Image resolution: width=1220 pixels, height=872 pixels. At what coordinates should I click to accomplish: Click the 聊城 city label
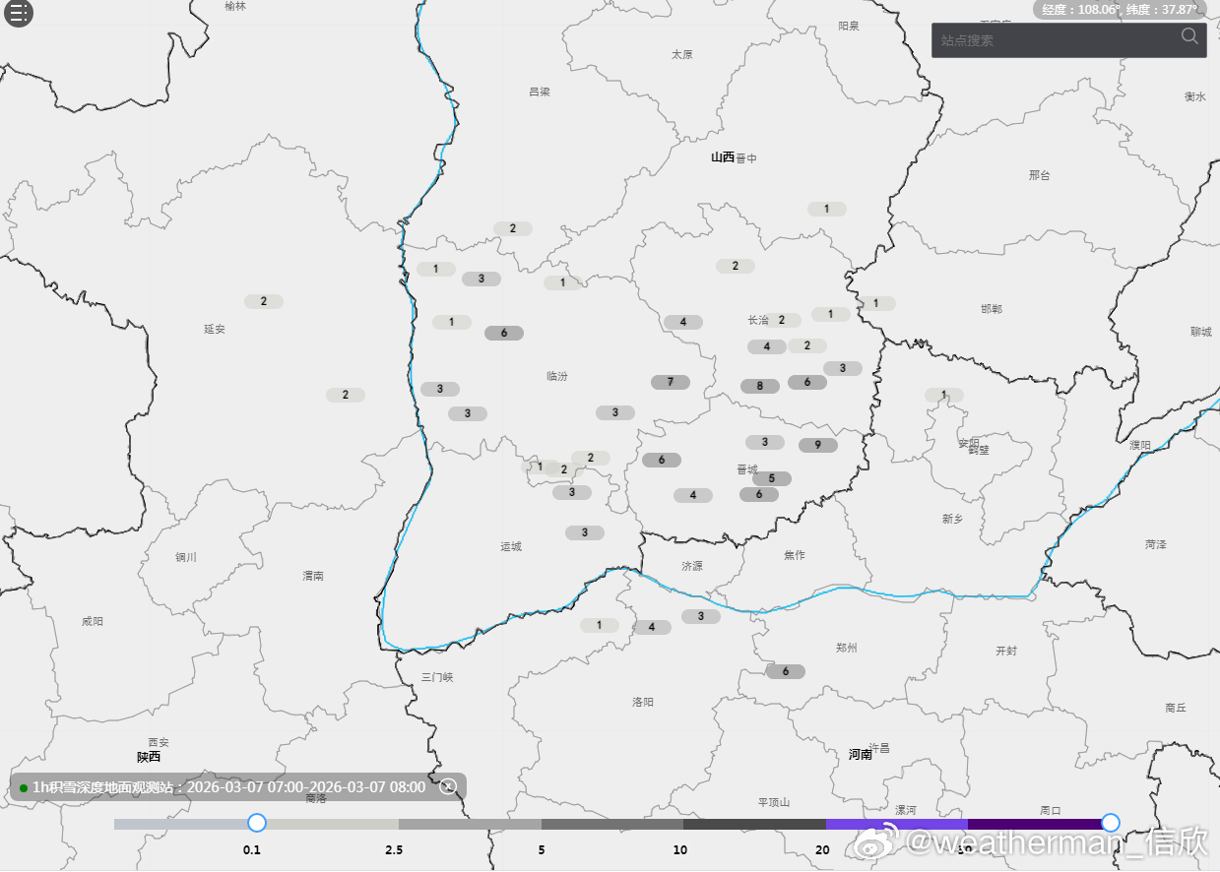[x=1201, y=332]
